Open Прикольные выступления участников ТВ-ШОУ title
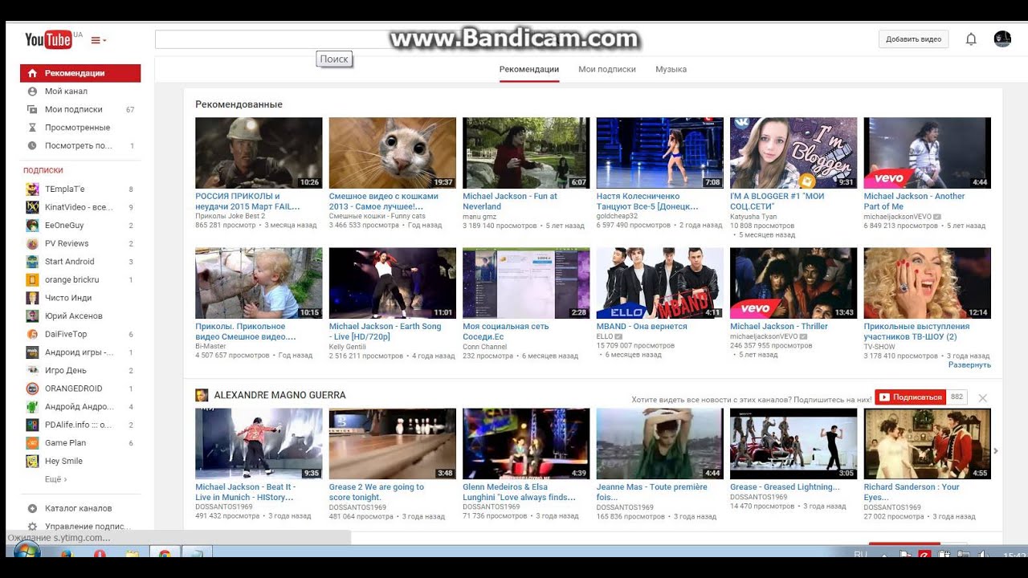This screenshot has width=1028, height=578. tap(916, 332)
